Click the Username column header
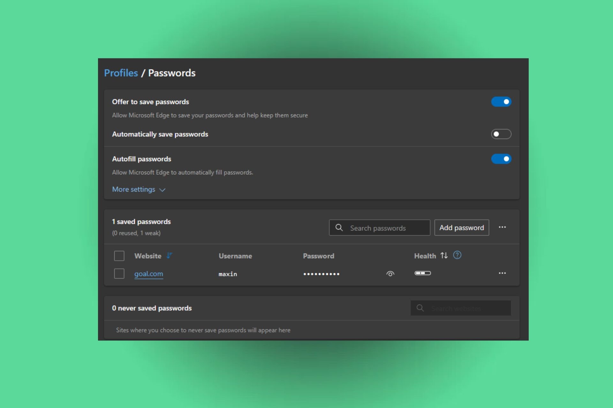 (235, 256)
